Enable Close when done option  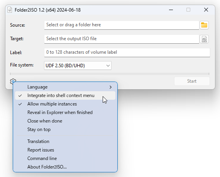point(65,121)
